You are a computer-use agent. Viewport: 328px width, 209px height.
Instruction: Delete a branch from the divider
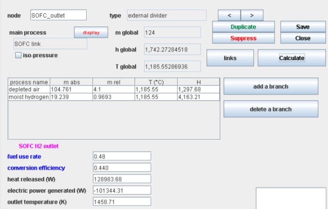click(x=270, y=109)
